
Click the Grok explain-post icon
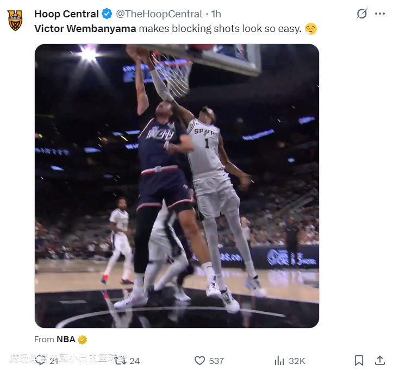click(361, 14)
